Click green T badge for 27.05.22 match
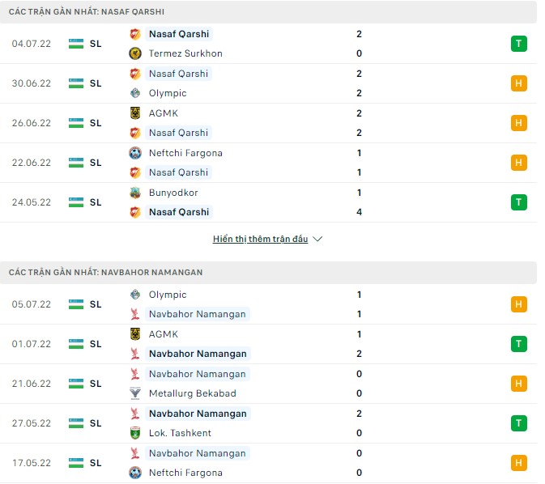This screenshot has height=484, width=545. (x=518, y=423)
